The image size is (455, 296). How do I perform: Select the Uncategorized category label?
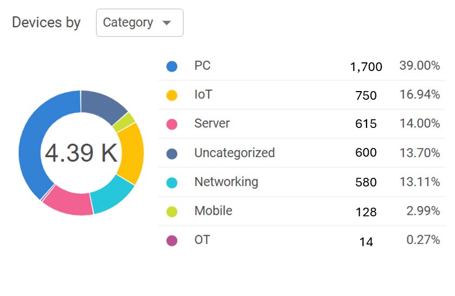click(234, 153)
